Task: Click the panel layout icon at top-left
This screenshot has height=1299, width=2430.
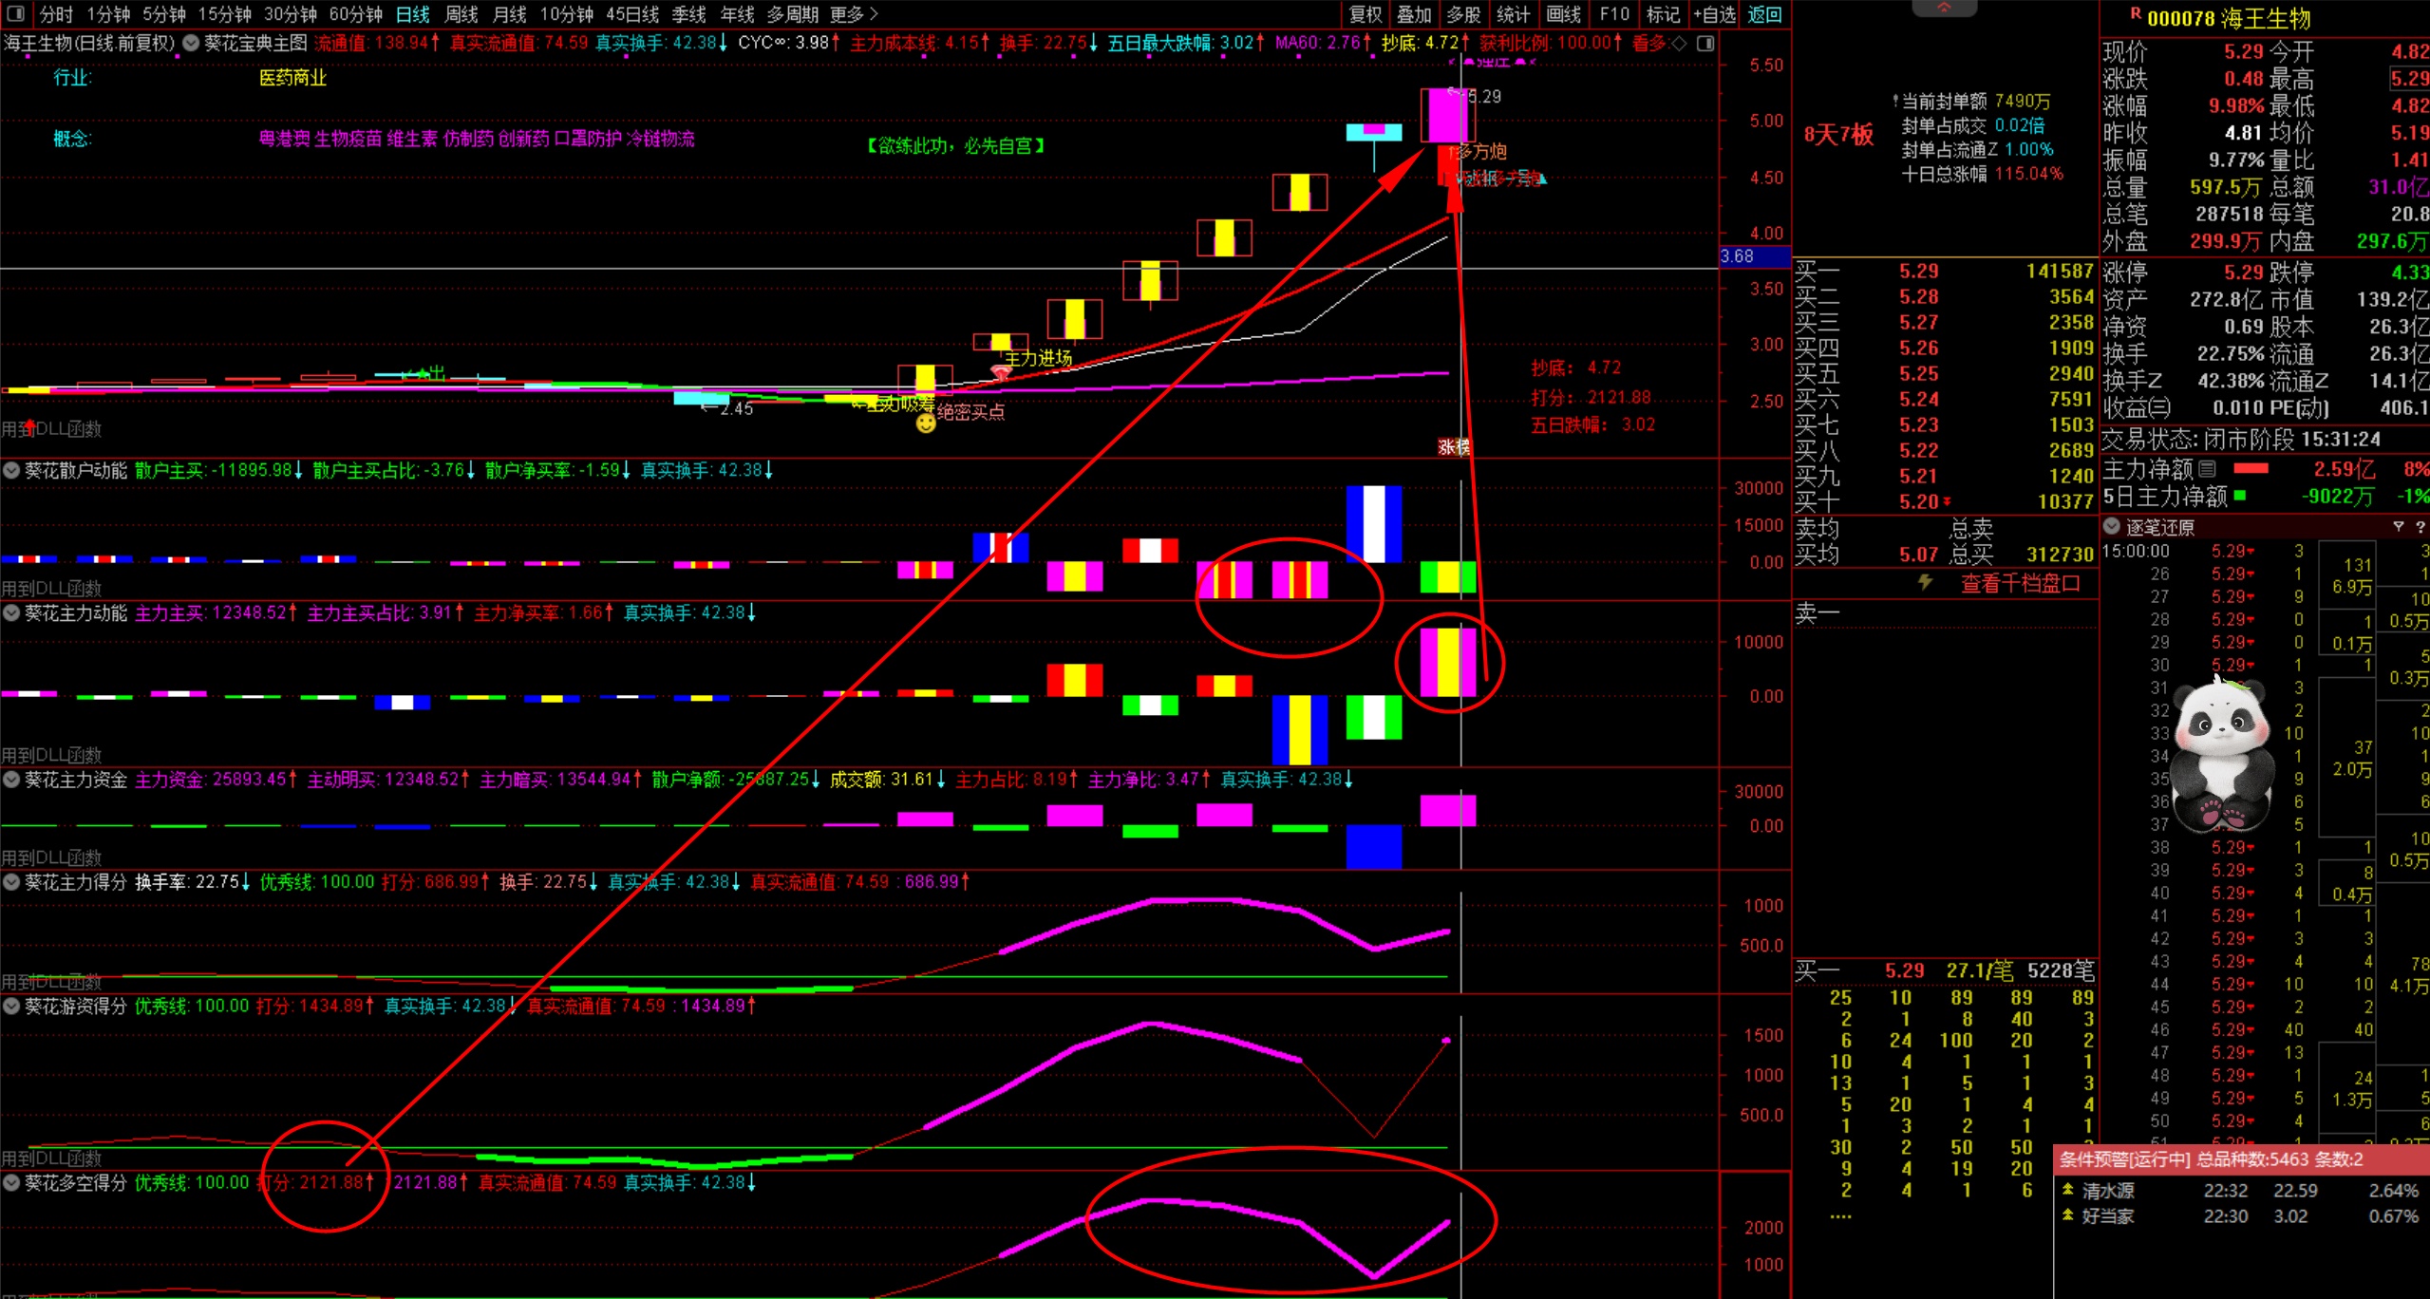Action: (x=15, y=13)
